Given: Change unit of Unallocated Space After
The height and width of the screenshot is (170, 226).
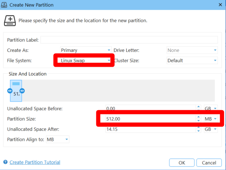Looking at the screenshot, I should click(211, 129).
